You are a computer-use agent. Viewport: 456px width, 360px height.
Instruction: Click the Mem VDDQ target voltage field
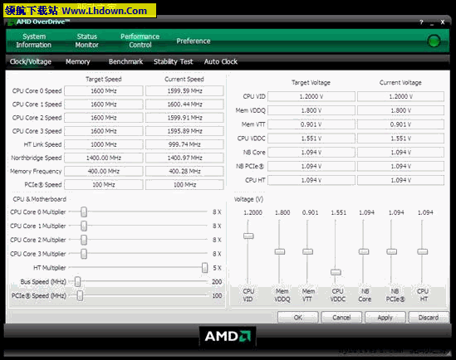[x=311, y=110]
